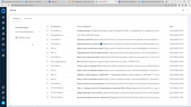Open email 'Ваша безопасность на высоте'

pos(115,44)
